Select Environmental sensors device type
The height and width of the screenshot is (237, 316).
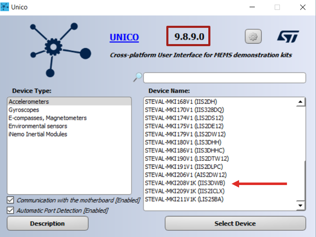pos(69,126)
